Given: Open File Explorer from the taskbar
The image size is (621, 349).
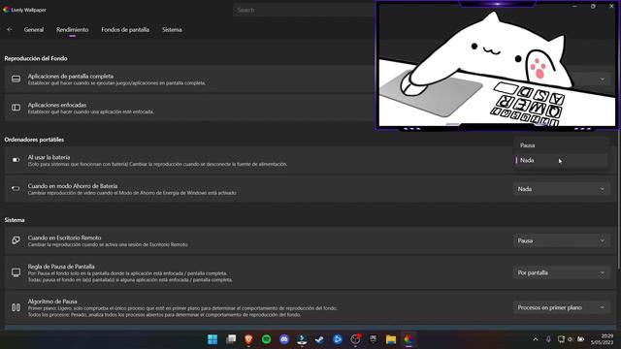Looking at the screenshot, I should coord(391,339).
